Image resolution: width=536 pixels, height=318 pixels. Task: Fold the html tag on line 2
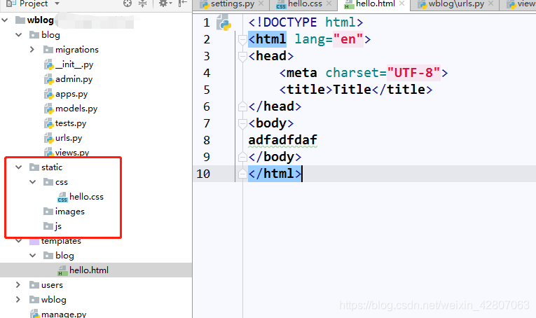(x=242, y=40)
